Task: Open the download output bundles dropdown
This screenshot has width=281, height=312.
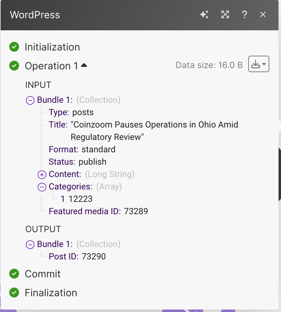Action: [x=258, y=64]
